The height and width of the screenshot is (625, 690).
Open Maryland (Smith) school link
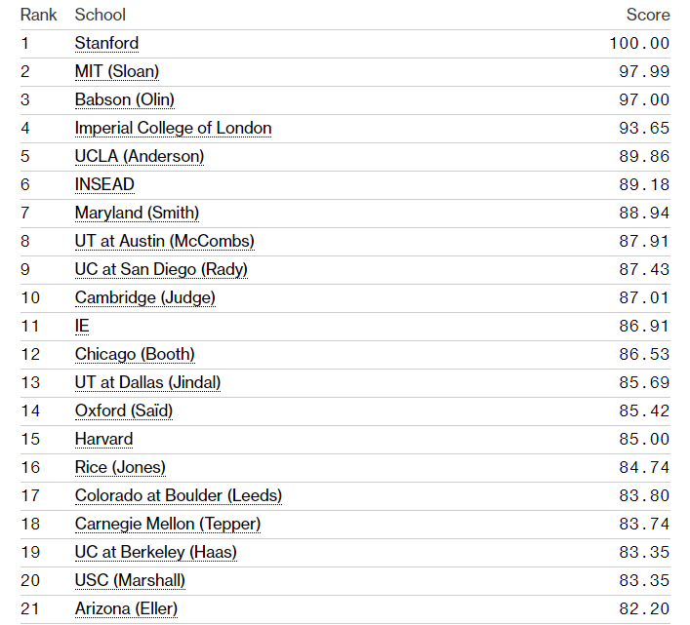(x=137, y=213)
